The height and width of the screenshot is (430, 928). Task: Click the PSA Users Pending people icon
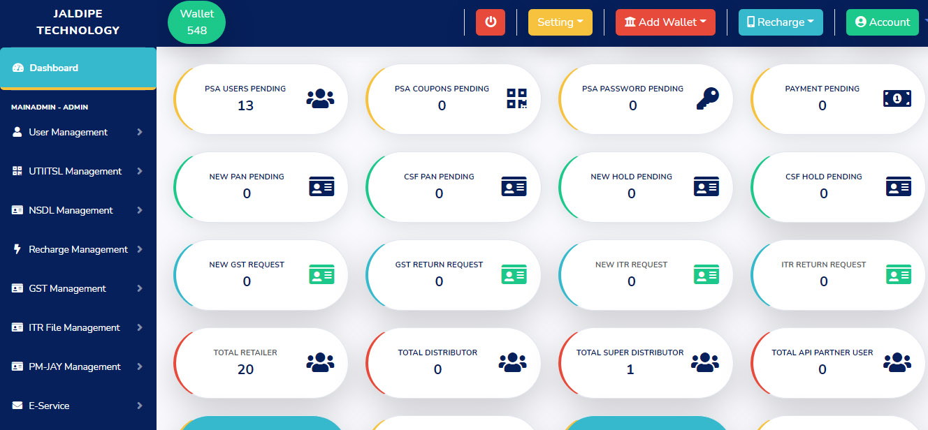[x=320, y=99]
